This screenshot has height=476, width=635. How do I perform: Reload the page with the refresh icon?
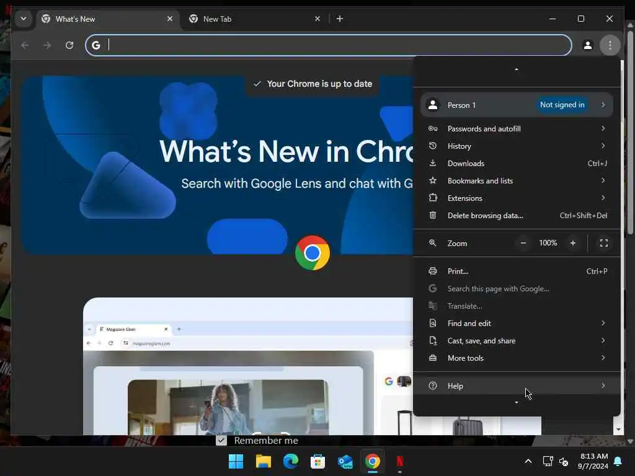click(69, 45)
